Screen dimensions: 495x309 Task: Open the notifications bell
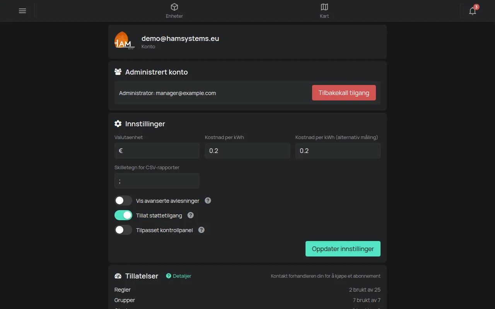473,11
